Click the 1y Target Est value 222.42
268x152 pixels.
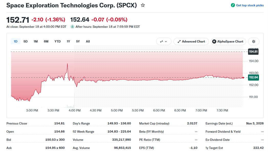pyautogui.click(x=259, y=148)
